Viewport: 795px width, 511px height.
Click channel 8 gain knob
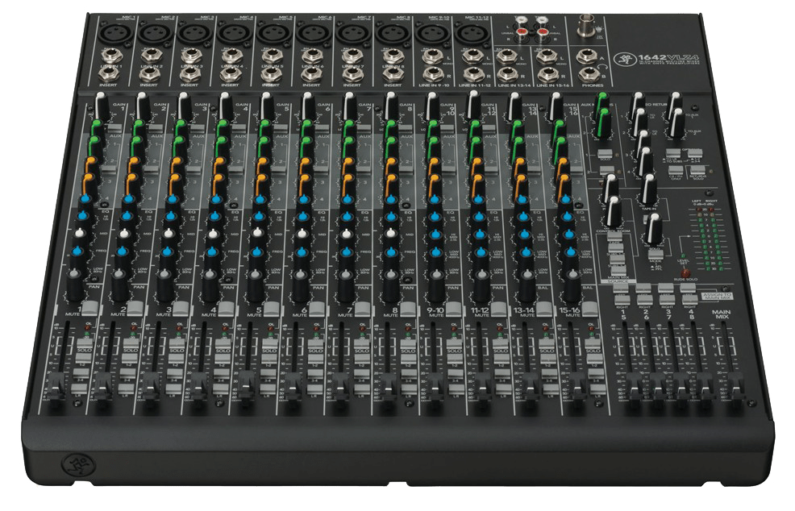point(390,106)
